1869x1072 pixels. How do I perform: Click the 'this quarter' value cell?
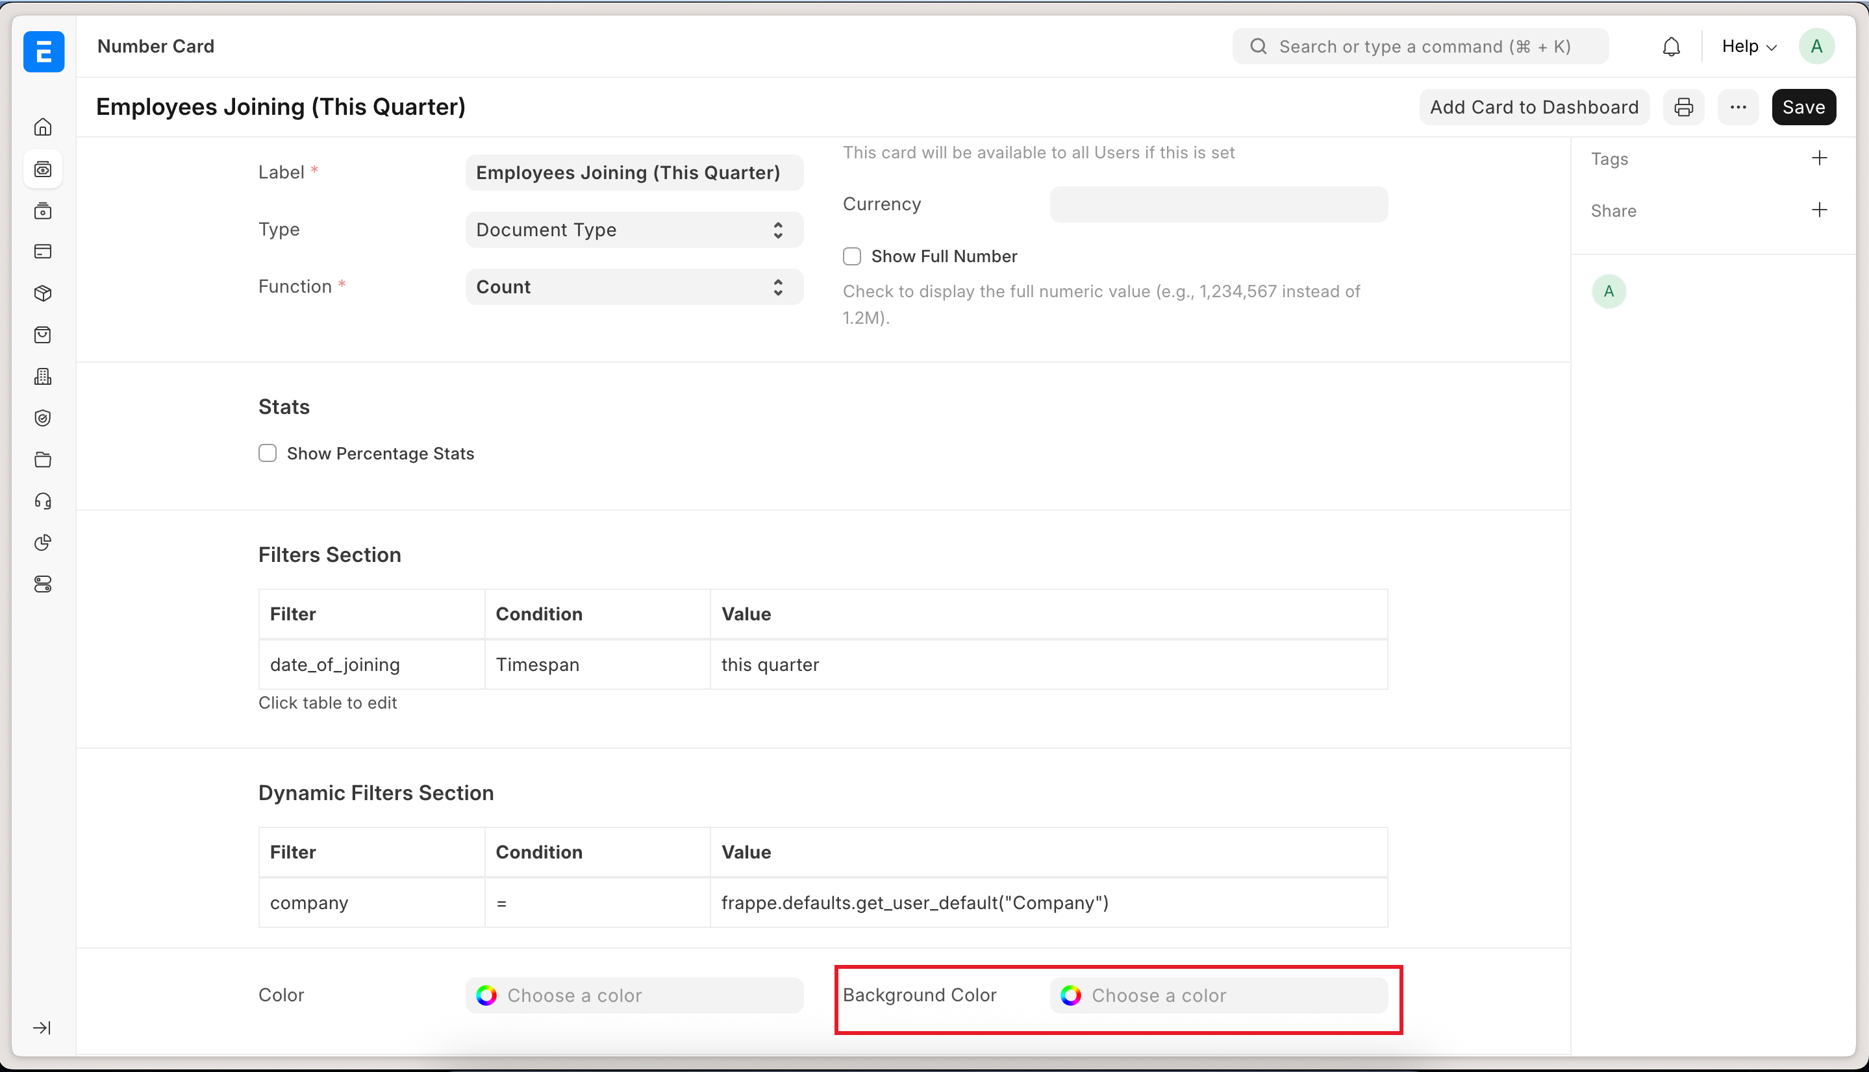pos(1049,665)
